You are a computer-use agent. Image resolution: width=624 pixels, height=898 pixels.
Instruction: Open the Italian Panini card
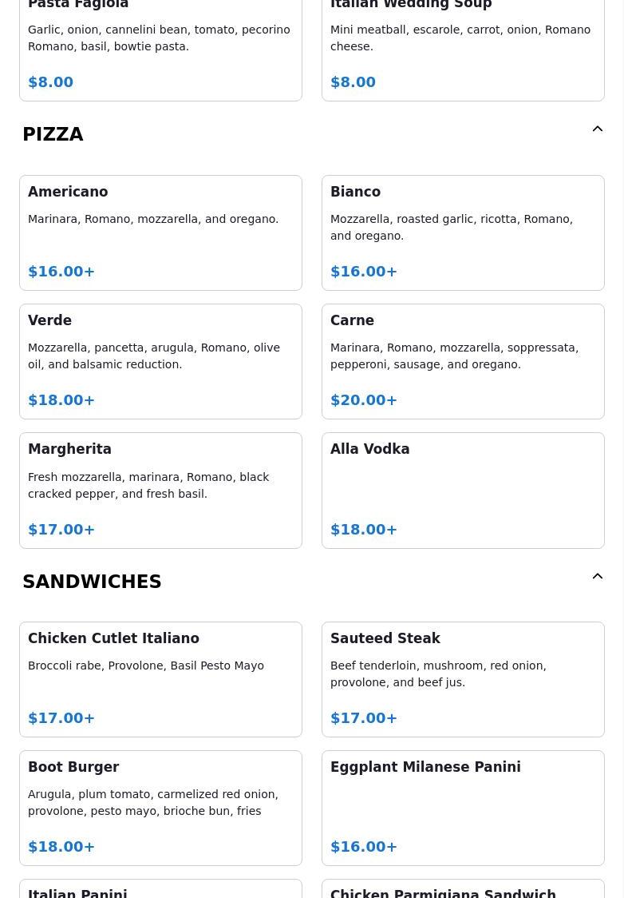pos(160,889)
